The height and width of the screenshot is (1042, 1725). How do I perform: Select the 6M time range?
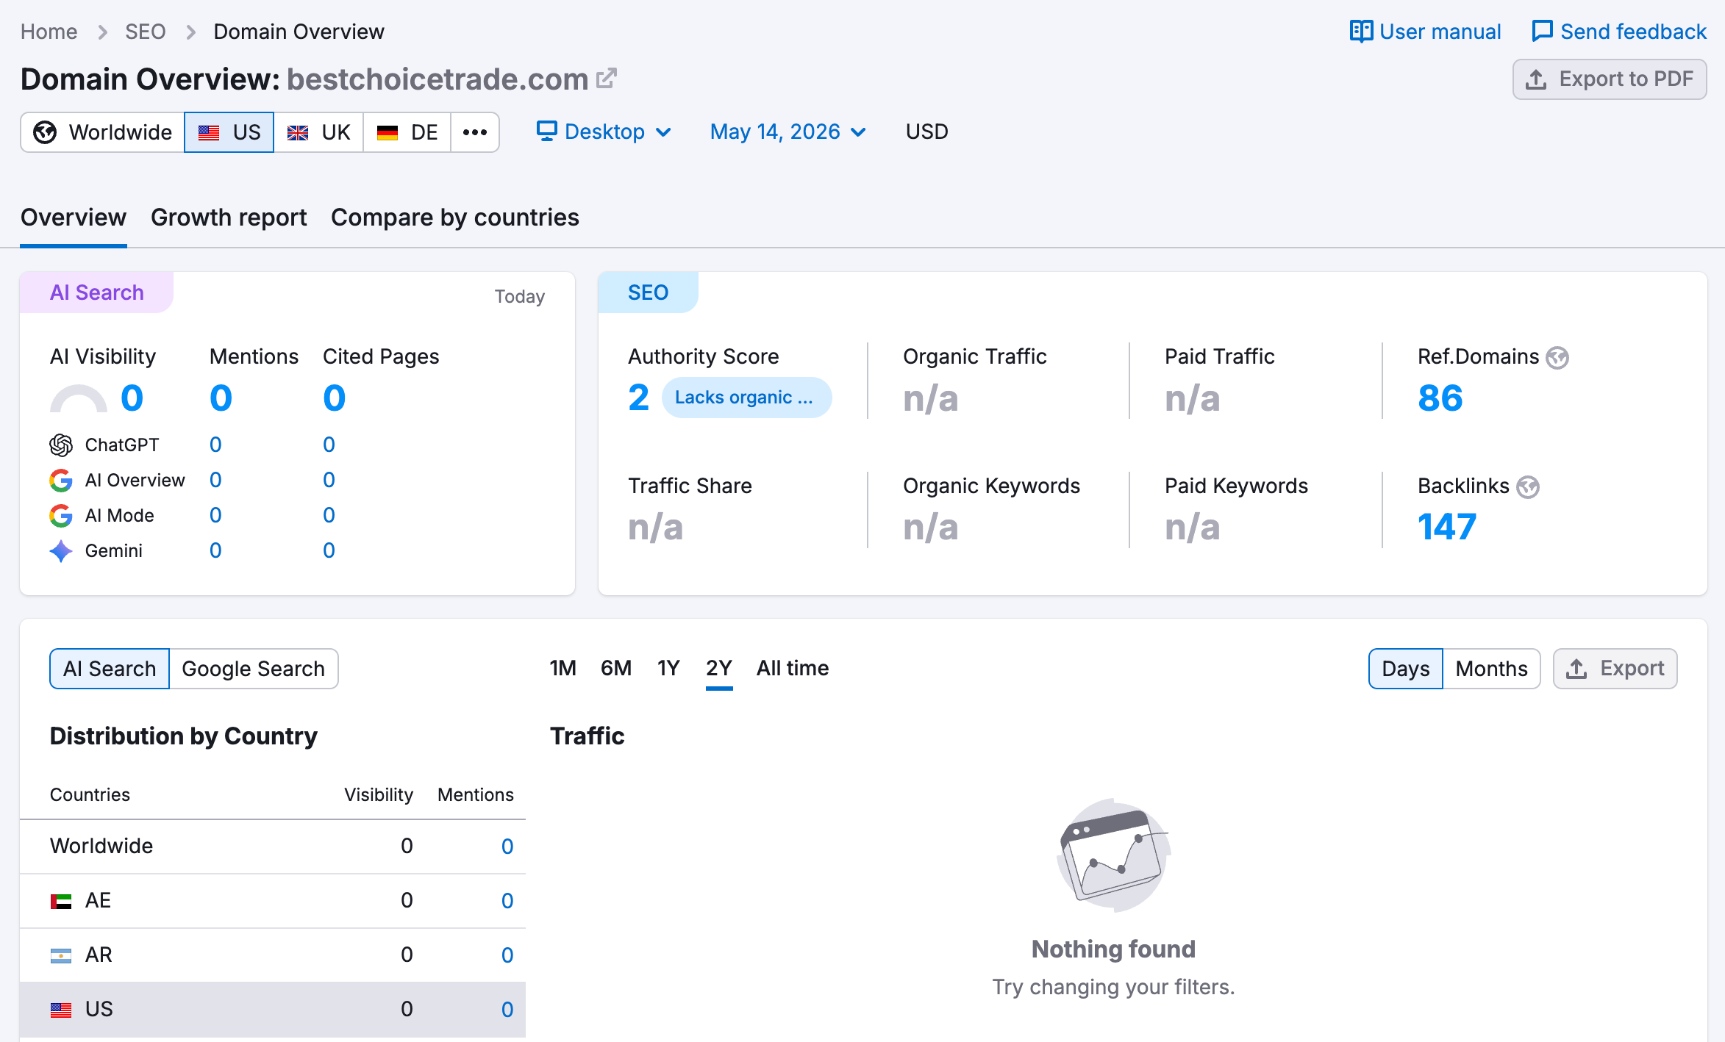616,668
